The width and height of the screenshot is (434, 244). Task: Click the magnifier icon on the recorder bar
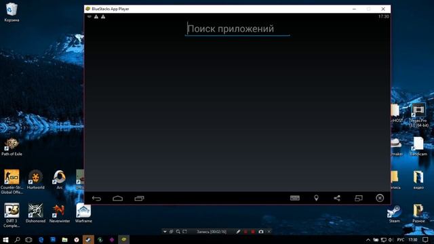[178, 232]
